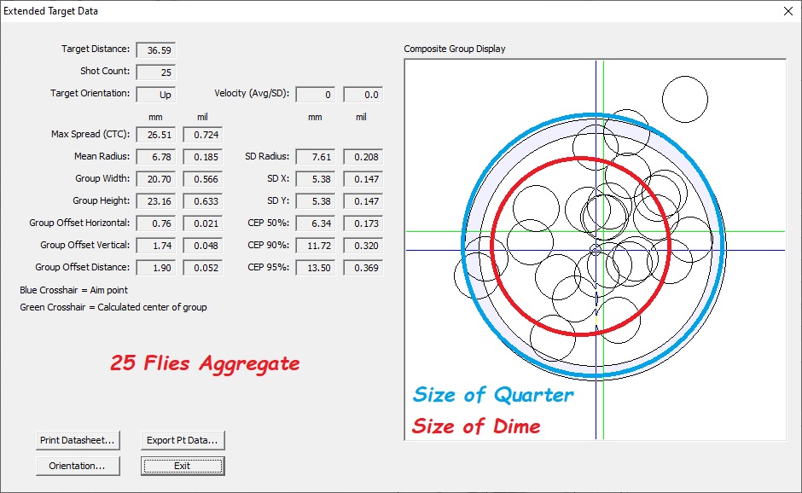
Task: Click the 'Group Offset Distance:' label
Action: 83,267
